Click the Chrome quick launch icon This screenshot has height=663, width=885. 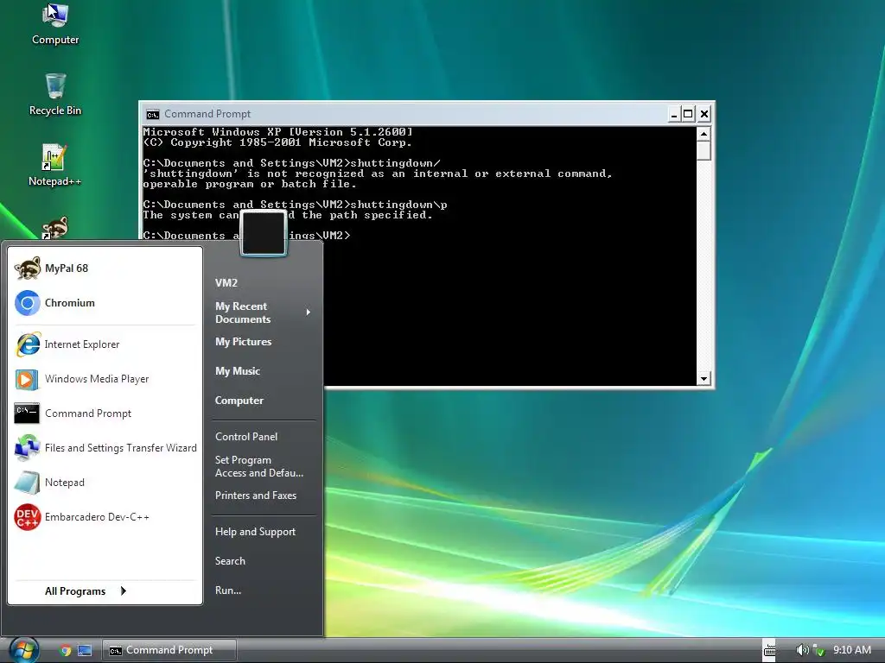66,650
